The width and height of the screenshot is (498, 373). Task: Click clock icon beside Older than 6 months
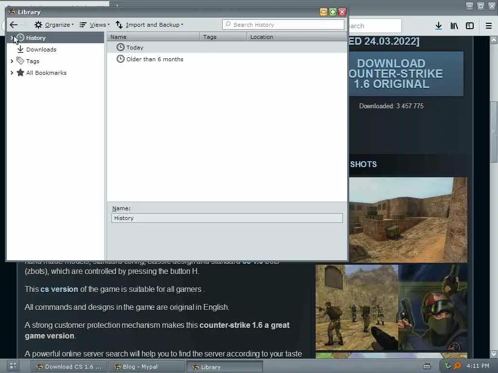(x=121, y=59)
